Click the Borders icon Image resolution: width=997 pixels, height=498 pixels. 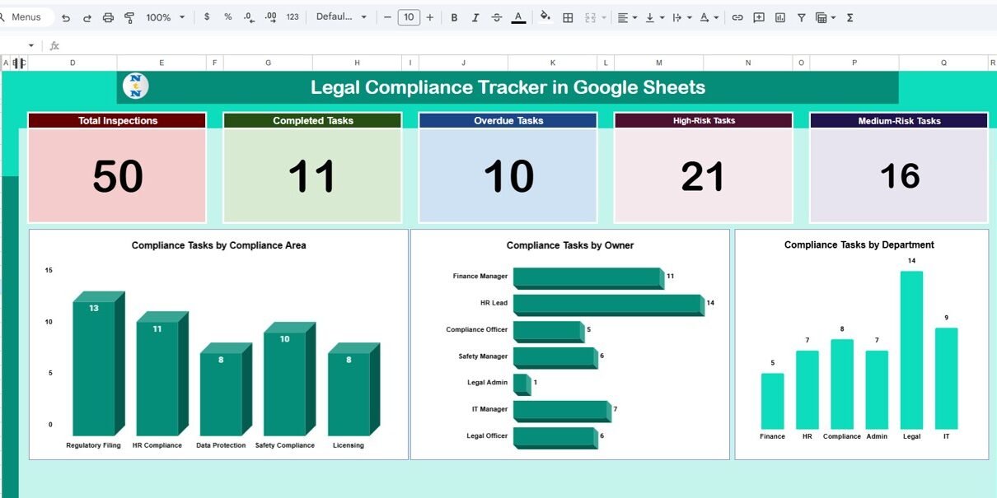(x=568, y=17)
